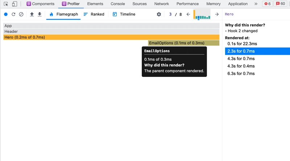Select the Ranked chart view

(x=94, y=14)
